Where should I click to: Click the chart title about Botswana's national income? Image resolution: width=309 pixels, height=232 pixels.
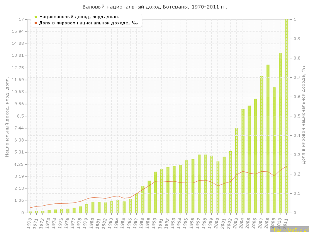155,7
